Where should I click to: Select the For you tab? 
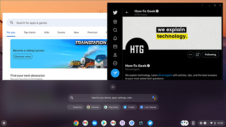[x=11, y=32]
